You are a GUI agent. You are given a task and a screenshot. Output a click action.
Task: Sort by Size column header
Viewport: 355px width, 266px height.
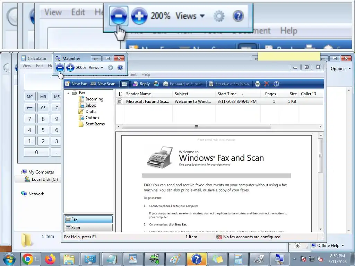pyautogui.click(x=288, y=94)
